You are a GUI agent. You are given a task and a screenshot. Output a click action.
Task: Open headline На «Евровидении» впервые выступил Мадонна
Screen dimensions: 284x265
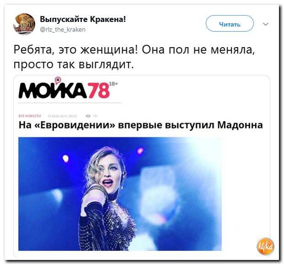(141, 125)
